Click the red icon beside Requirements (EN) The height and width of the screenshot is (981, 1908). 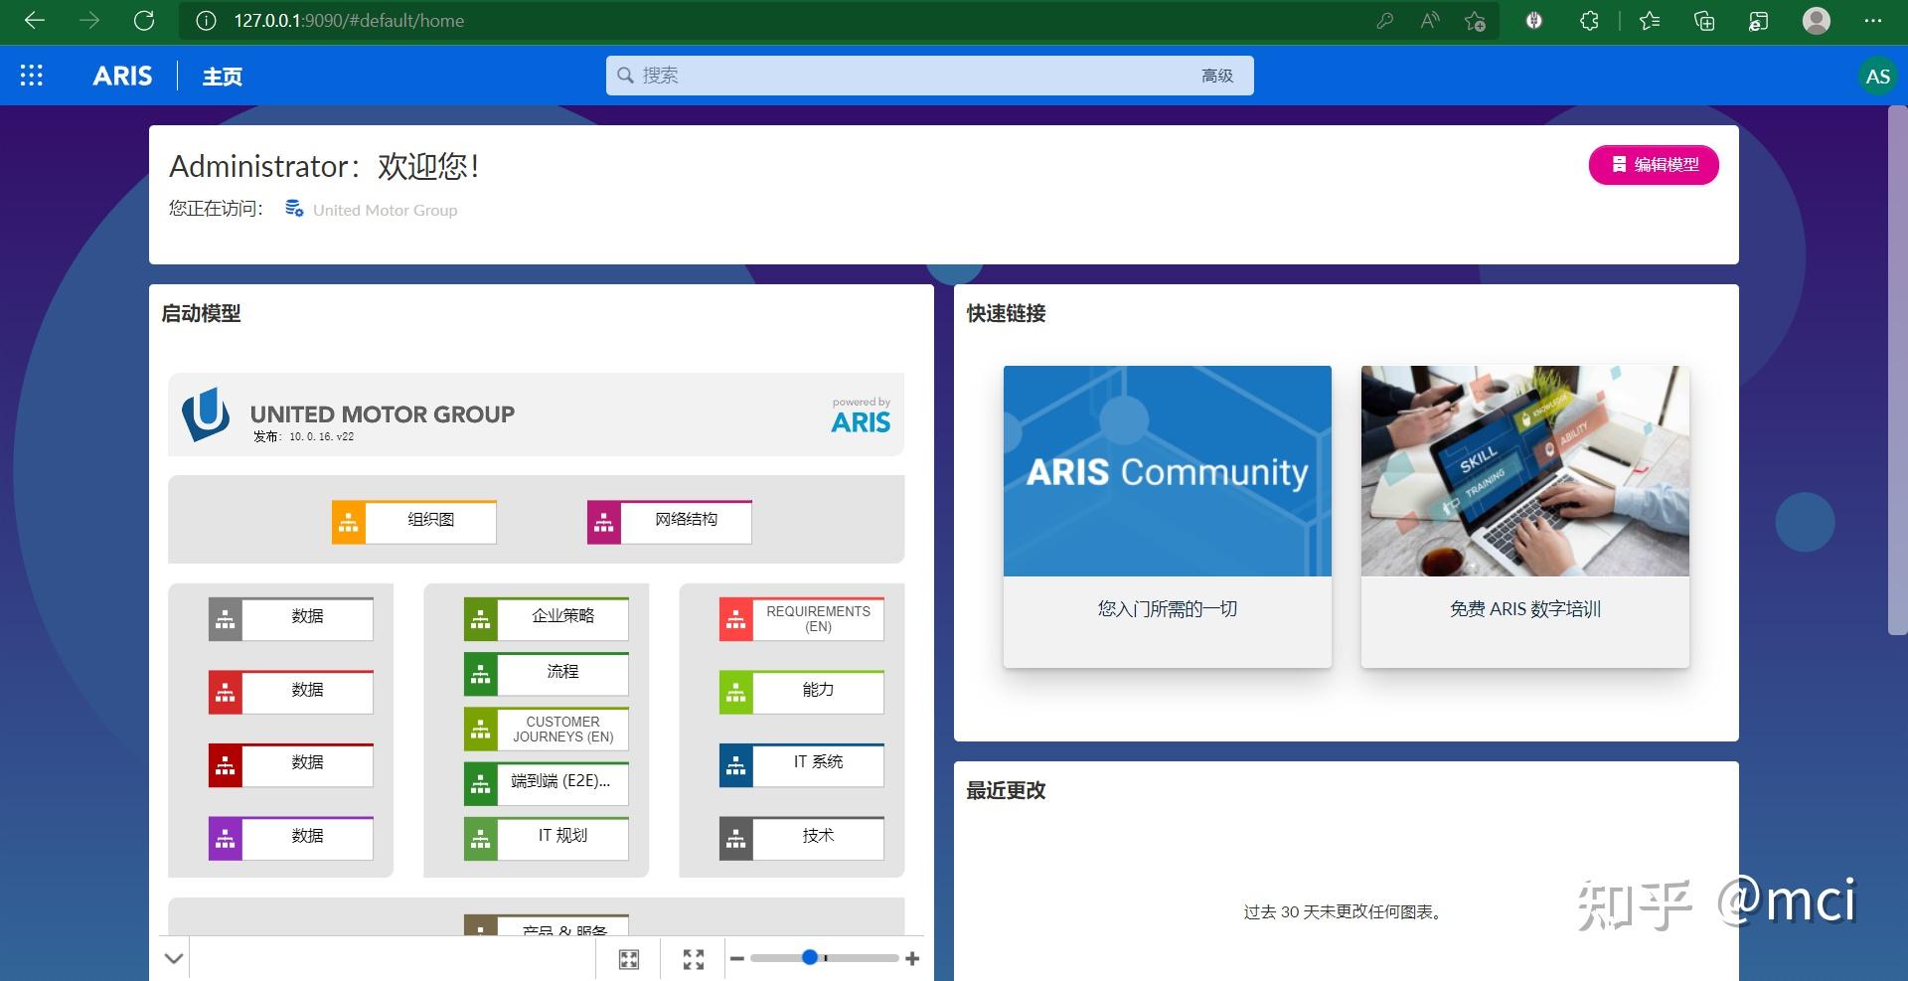(x=736, y=619)
